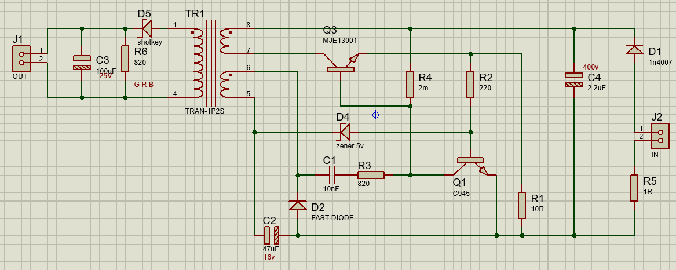This screenshot has width=676, height=270.
Task: Select the TR1 transformer symbol
Action: coord(211,63)
